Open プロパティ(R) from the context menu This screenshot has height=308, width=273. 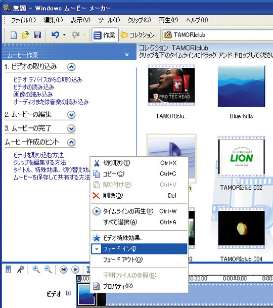coord(139,286)
